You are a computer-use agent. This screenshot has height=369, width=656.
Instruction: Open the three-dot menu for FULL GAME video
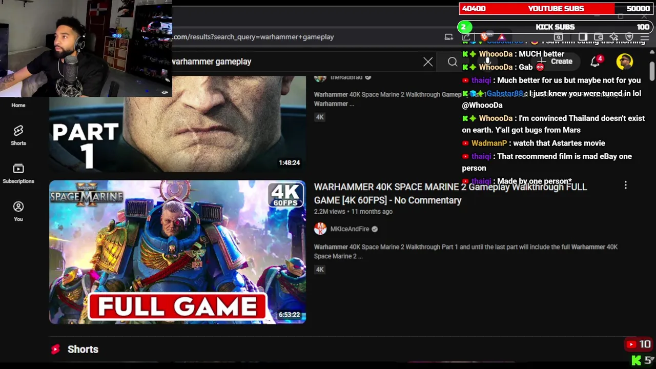625,185
